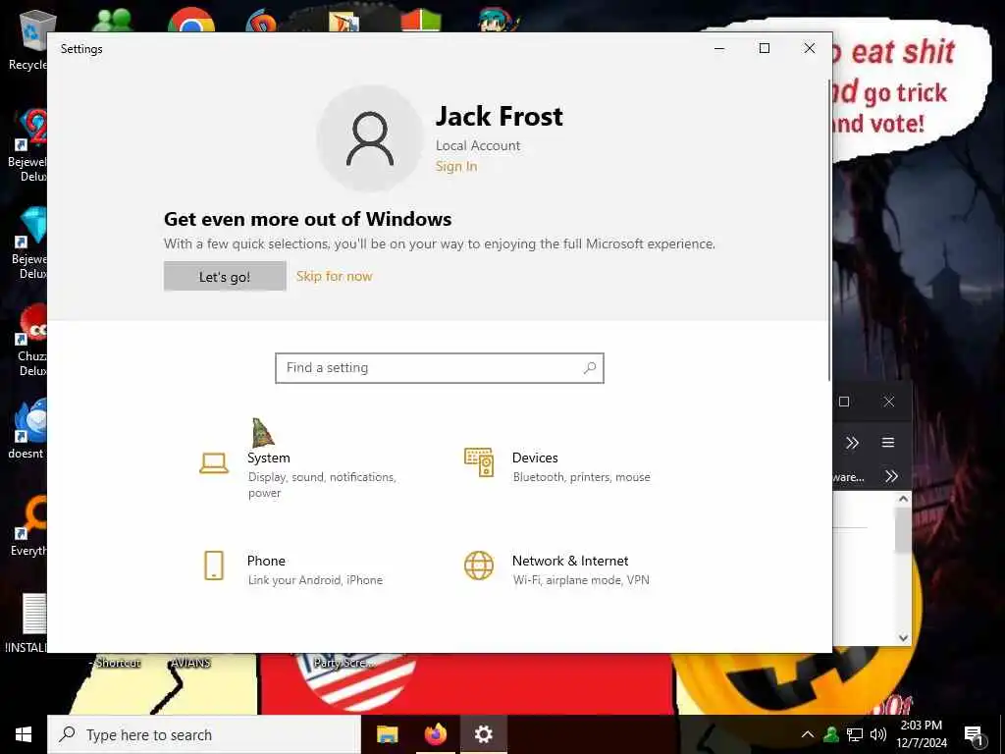Open the Devices settings category
Viewport: 1005px width, 754px height.
point(556,466)
